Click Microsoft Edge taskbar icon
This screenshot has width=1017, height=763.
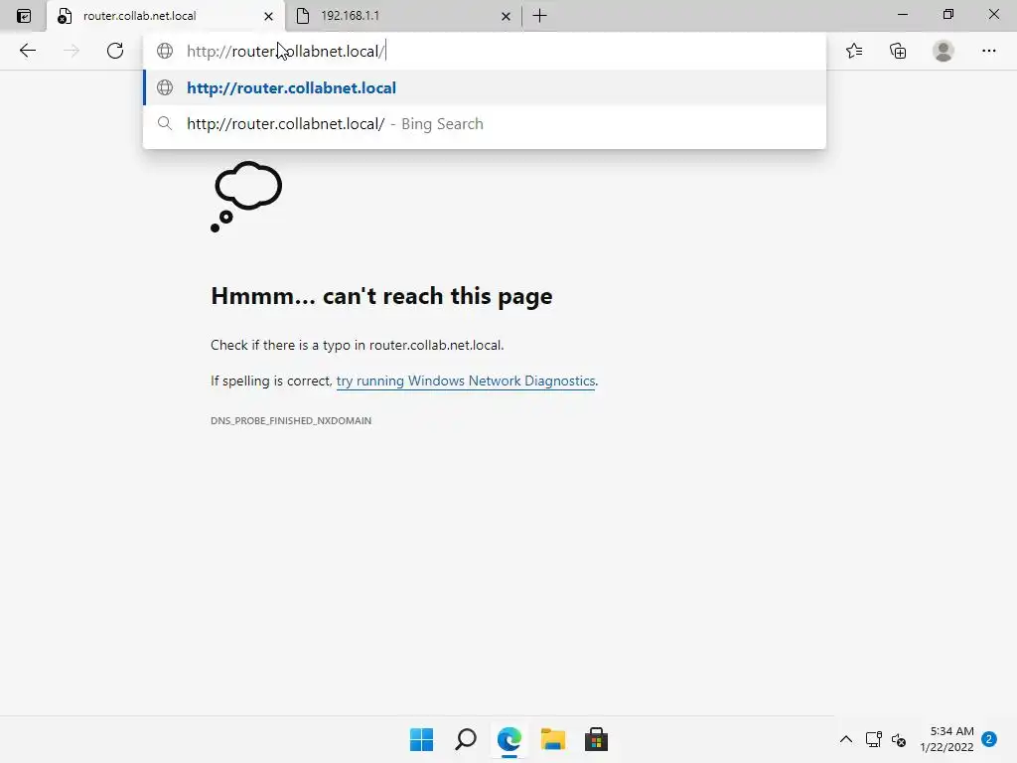(x=509, y=739)
